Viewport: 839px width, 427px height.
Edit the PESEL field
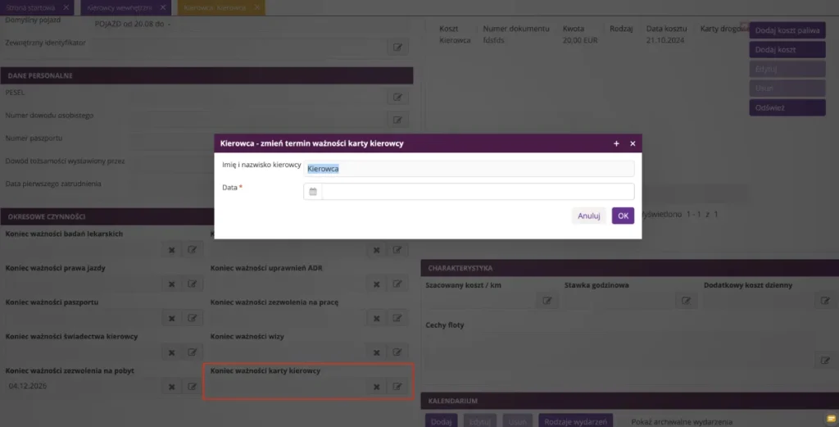[397, 97]
